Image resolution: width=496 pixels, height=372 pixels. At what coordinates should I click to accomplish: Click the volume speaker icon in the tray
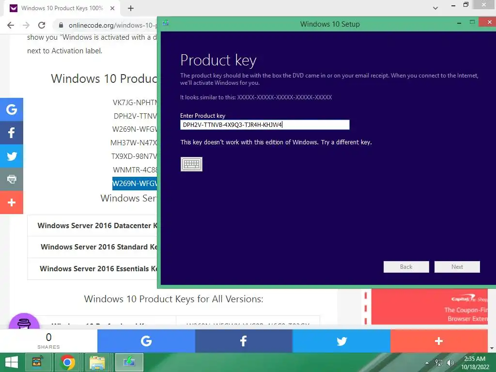pos(450,363)
